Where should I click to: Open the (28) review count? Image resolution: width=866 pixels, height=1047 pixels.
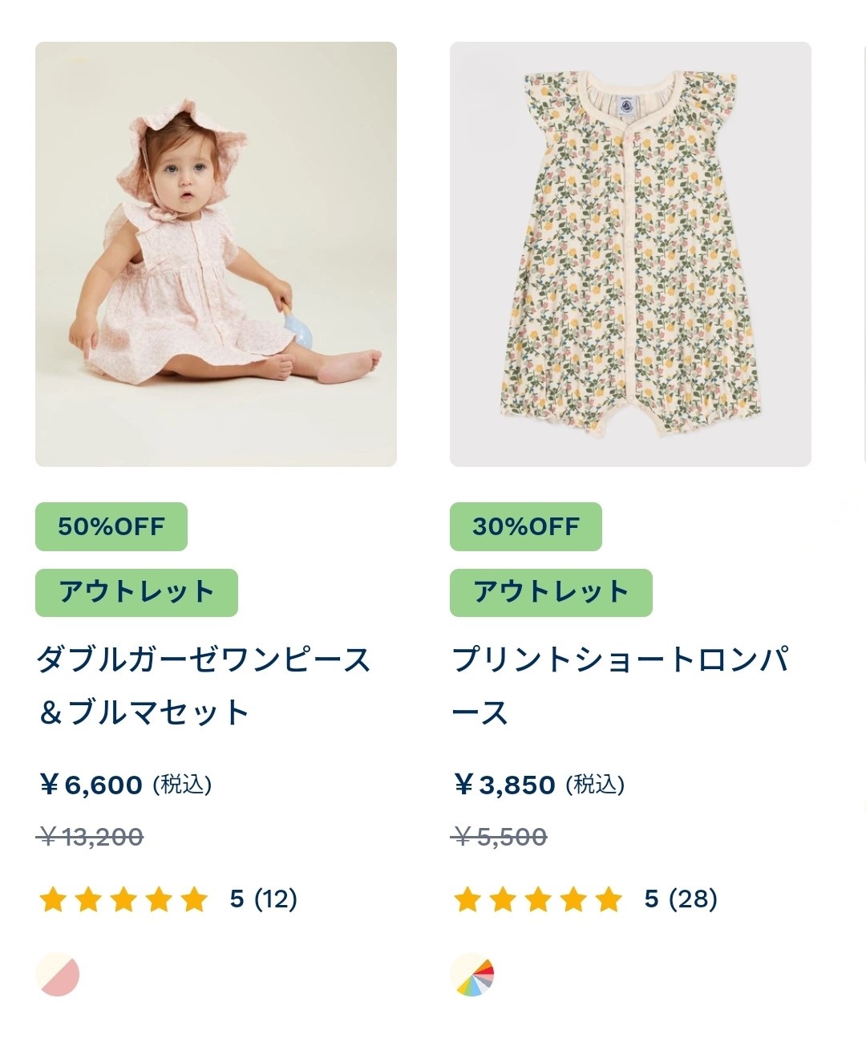(693, 899)
